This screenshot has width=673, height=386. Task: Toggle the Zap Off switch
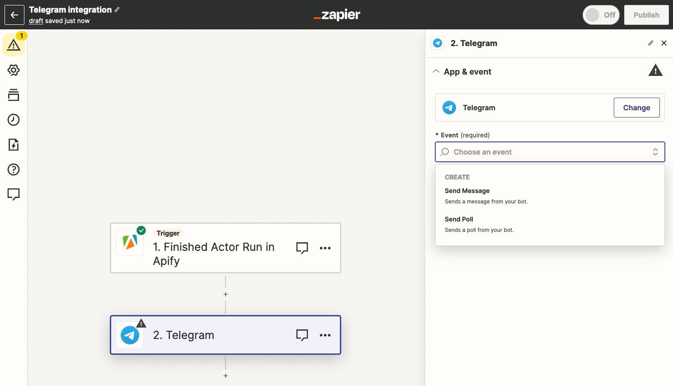pyautogui.click(x=601, y=14)
